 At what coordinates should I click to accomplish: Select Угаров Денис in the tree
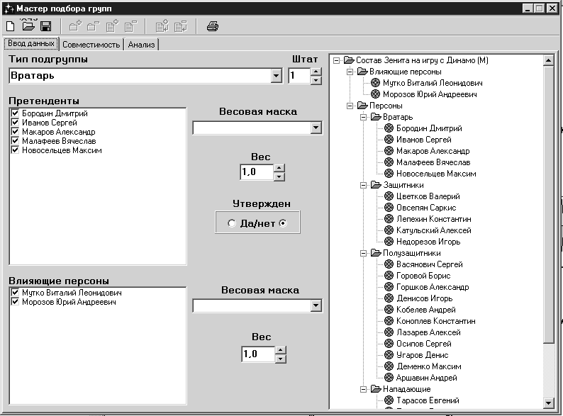tap(423, 354)
